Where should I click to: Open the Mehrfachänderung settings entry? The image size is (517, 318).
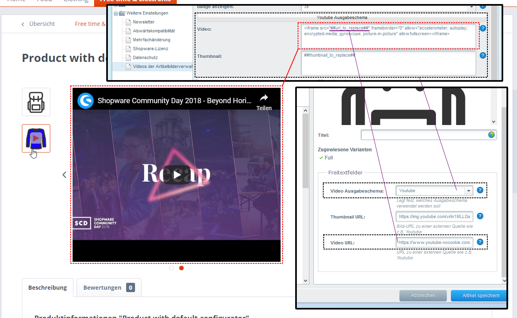pyautogui.click(x=152, y=40)
